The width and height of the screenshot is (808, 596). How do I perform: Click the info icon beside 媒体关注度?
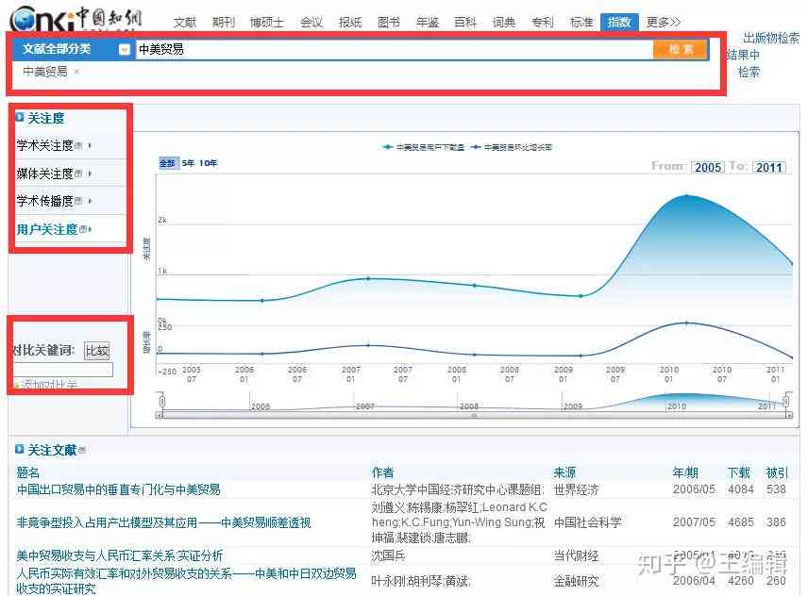78,174
